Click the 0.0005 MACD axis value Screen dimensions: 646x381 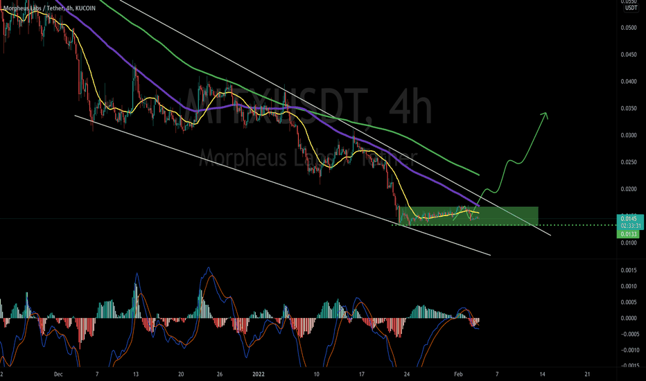[629, 302]
